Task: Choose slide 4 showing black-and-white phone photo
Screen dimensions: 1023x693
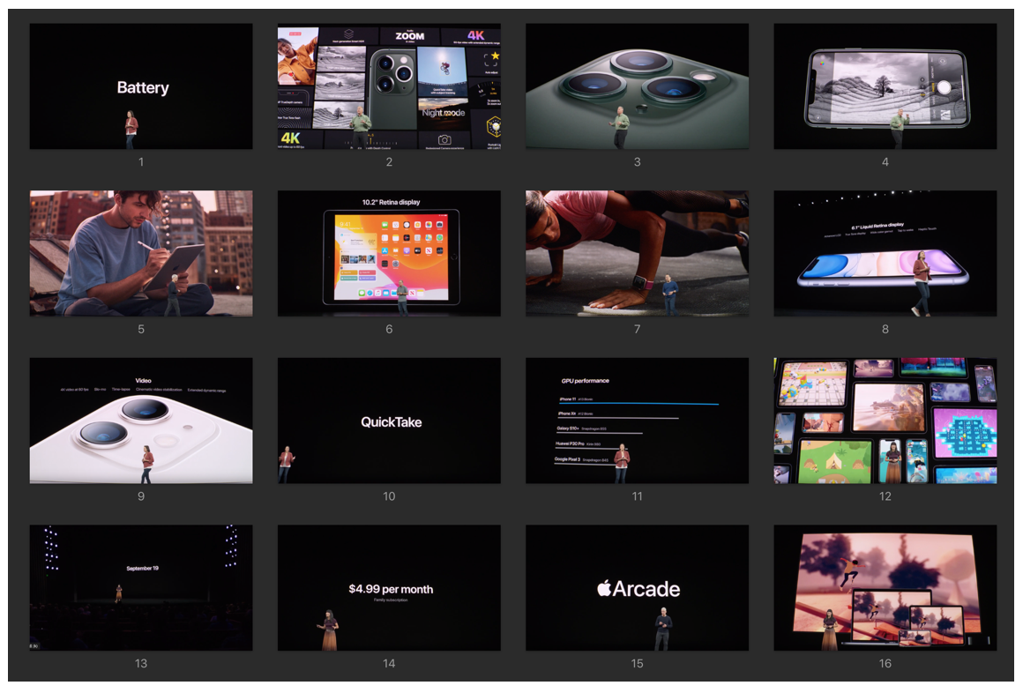Action: click(885, 86)
